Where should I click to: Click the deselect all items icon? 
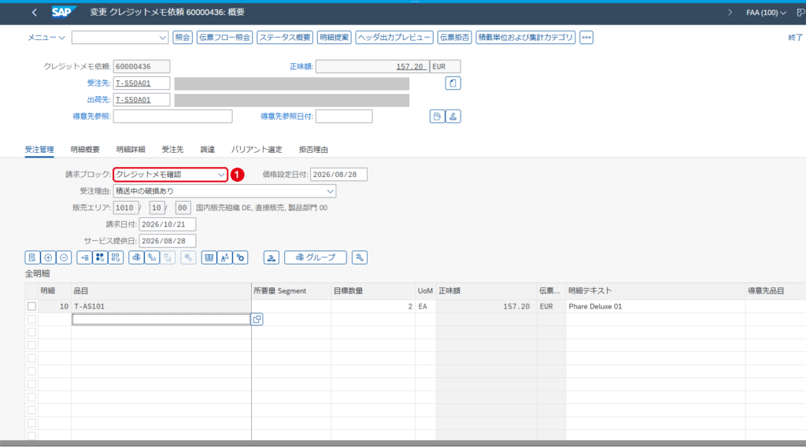pos(116,257)
